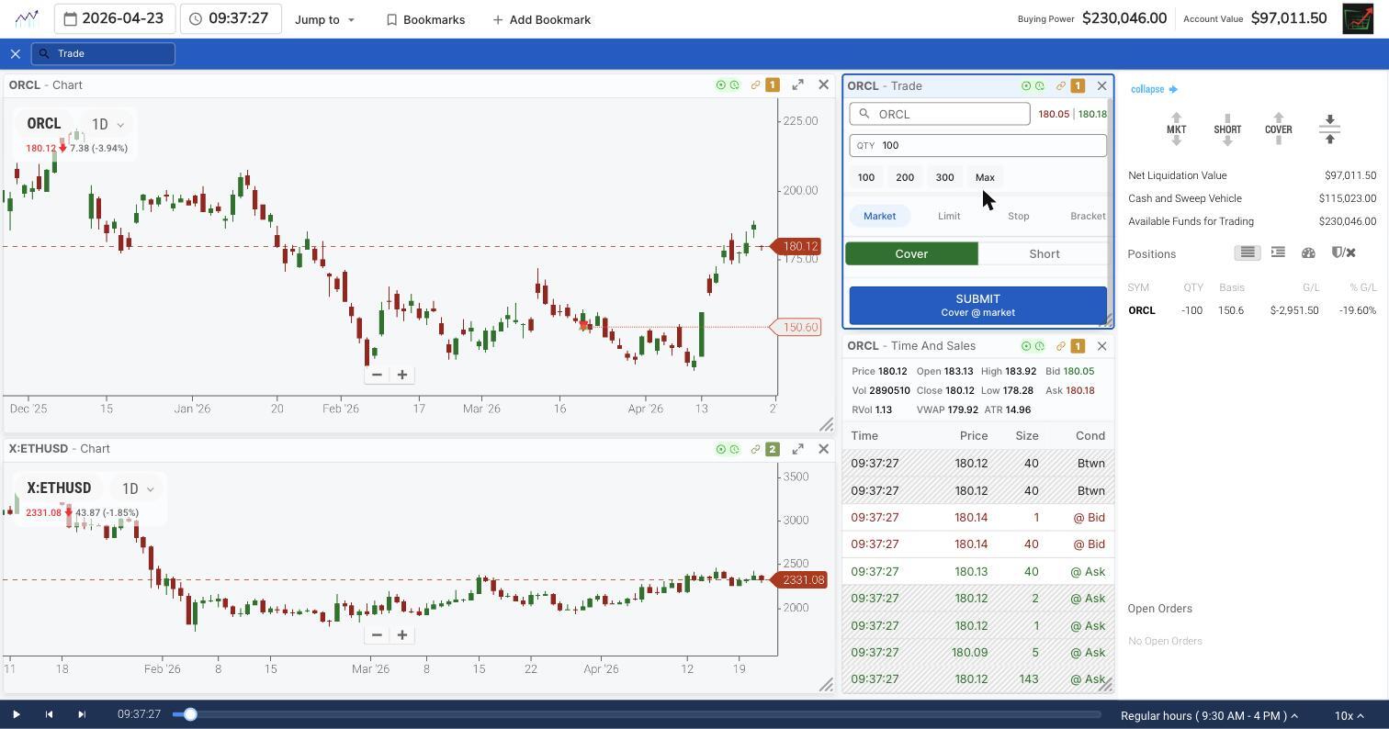Screen dimensions: 1389x729
Task: Click the link icon in ORCL Chart header
Action: 755,85
